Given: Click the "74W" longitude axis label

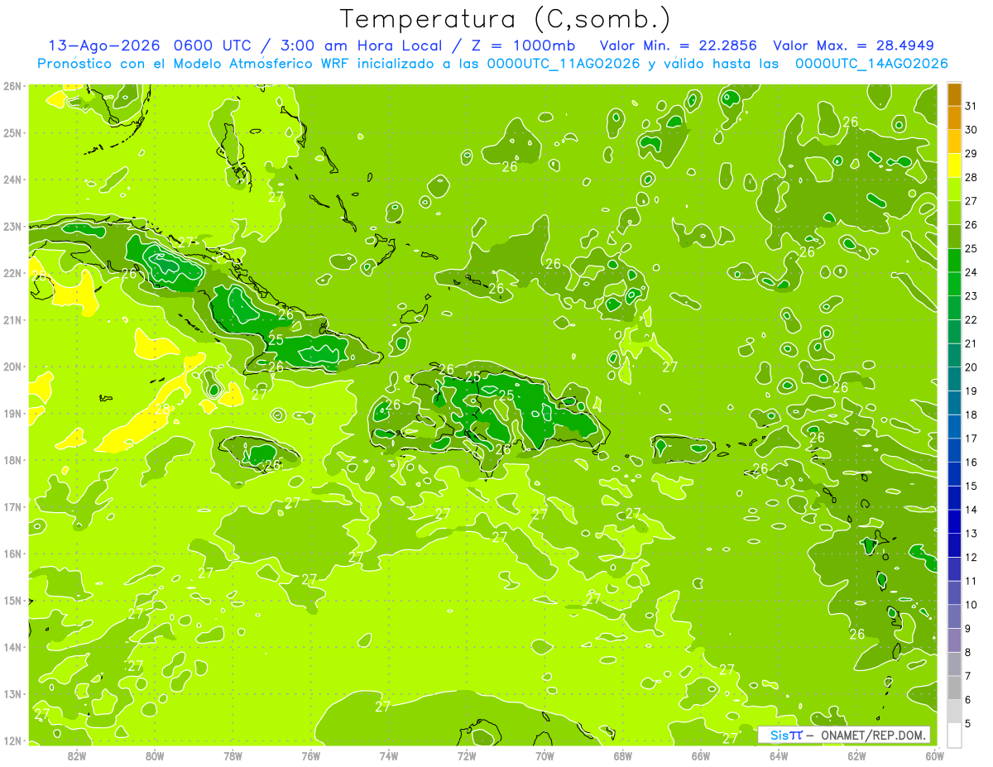Looking at the screenshot, I should (x=389, y=755).
